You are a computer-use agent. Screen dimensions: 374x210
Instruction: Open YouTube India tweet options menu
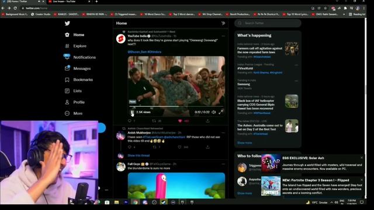223,36
